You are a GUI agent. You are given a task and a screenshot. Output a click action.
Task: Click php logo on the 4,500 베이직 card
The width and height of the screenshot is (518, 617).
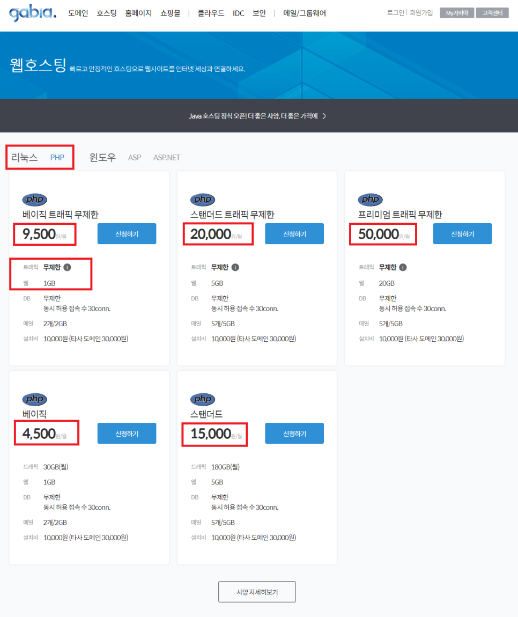[x=35, y=399]
